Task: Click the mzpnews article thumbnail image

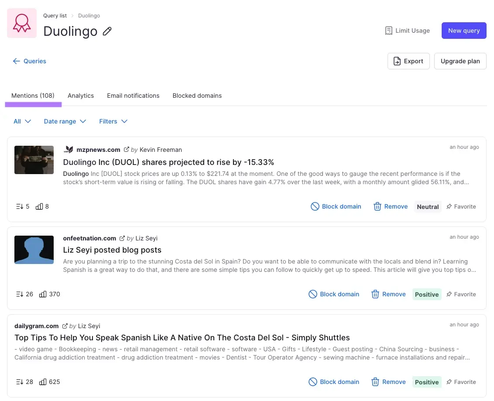Action: (34, 160)
